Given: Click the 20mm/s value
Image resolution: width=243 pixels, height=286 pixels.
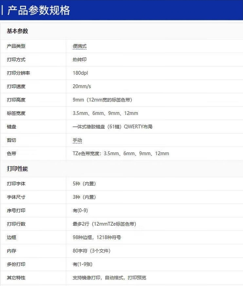Looking at the screenshot, I should (82, 87).
